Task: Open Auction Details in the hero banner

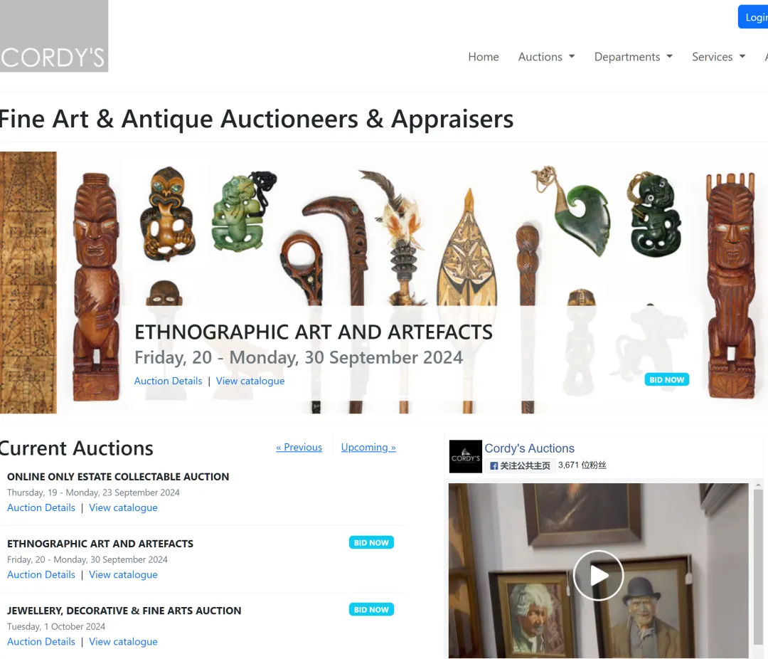Action: tap(168, 381)
